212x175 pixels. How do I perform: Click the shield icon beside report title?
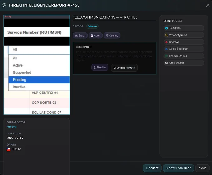tap(4, 5)
